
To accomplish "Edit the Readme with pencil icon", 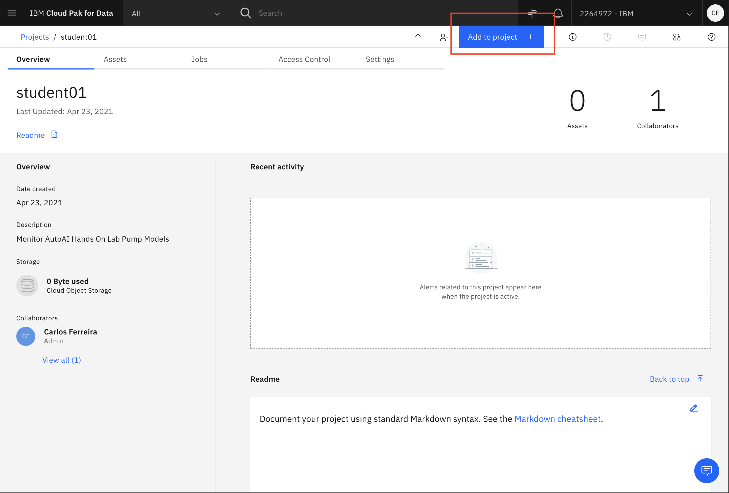I will coord(694,408).
